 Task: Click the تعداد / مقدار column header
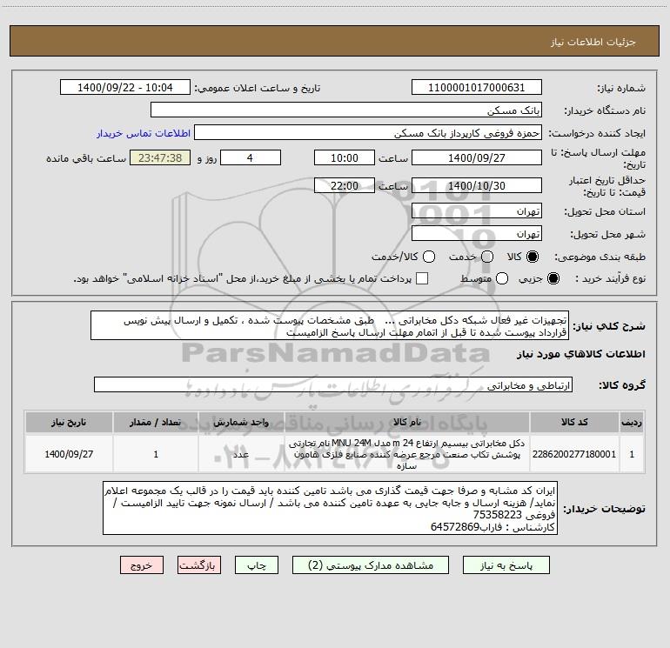coord(156,422)
